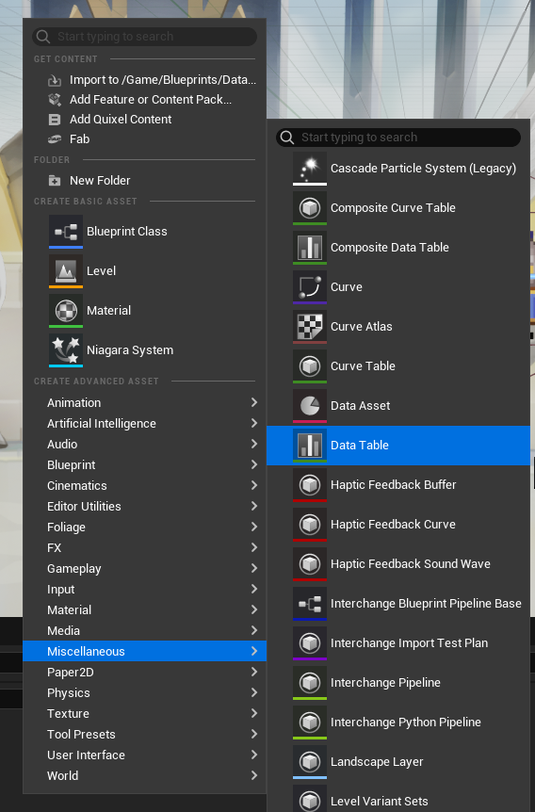Image resolution: width=535 pixels, height=812 pixels.
Task: Click the Data Asset pie icon
Action: (x=310, y=406)
